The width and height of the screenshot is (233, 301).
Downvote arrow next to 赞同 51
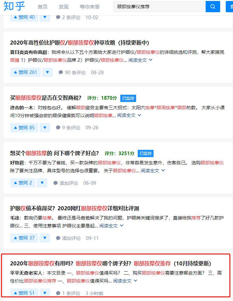45,293
